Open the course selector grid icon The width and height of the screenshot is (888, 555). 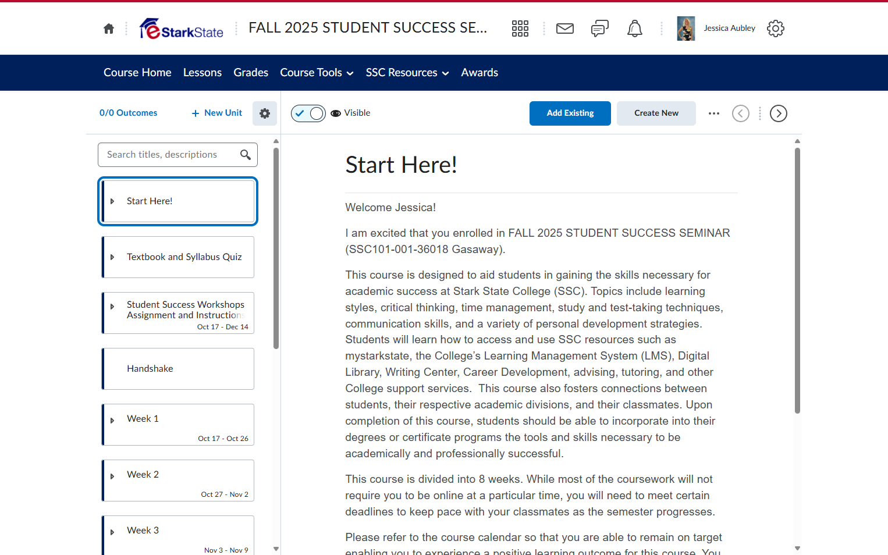point(520,29)
